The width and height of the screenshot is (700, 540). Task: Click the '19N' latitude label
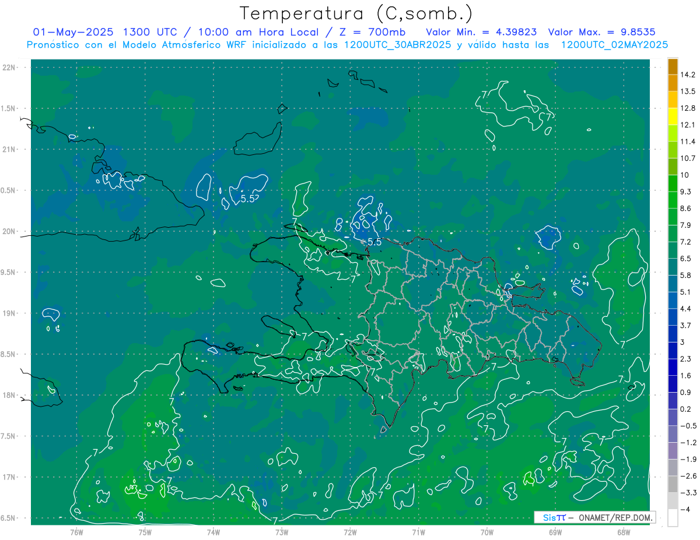coord(10,313)
